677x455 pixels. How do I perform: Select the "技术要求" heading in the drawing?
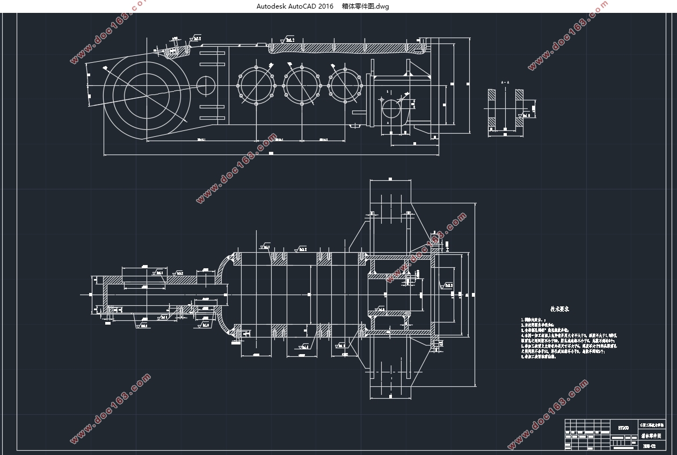click(559, 309)
